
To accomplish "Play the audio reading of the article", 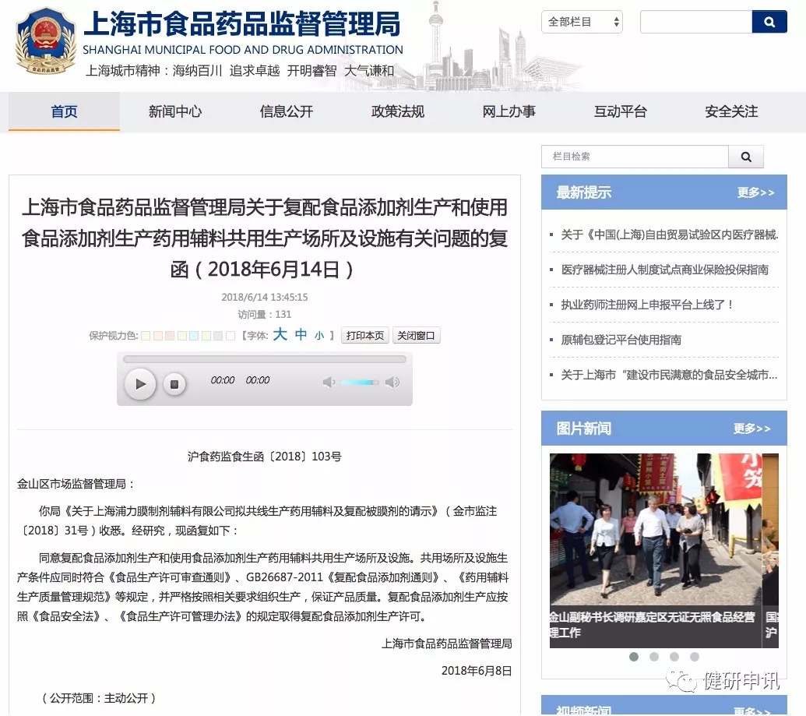I will point(140,383).
